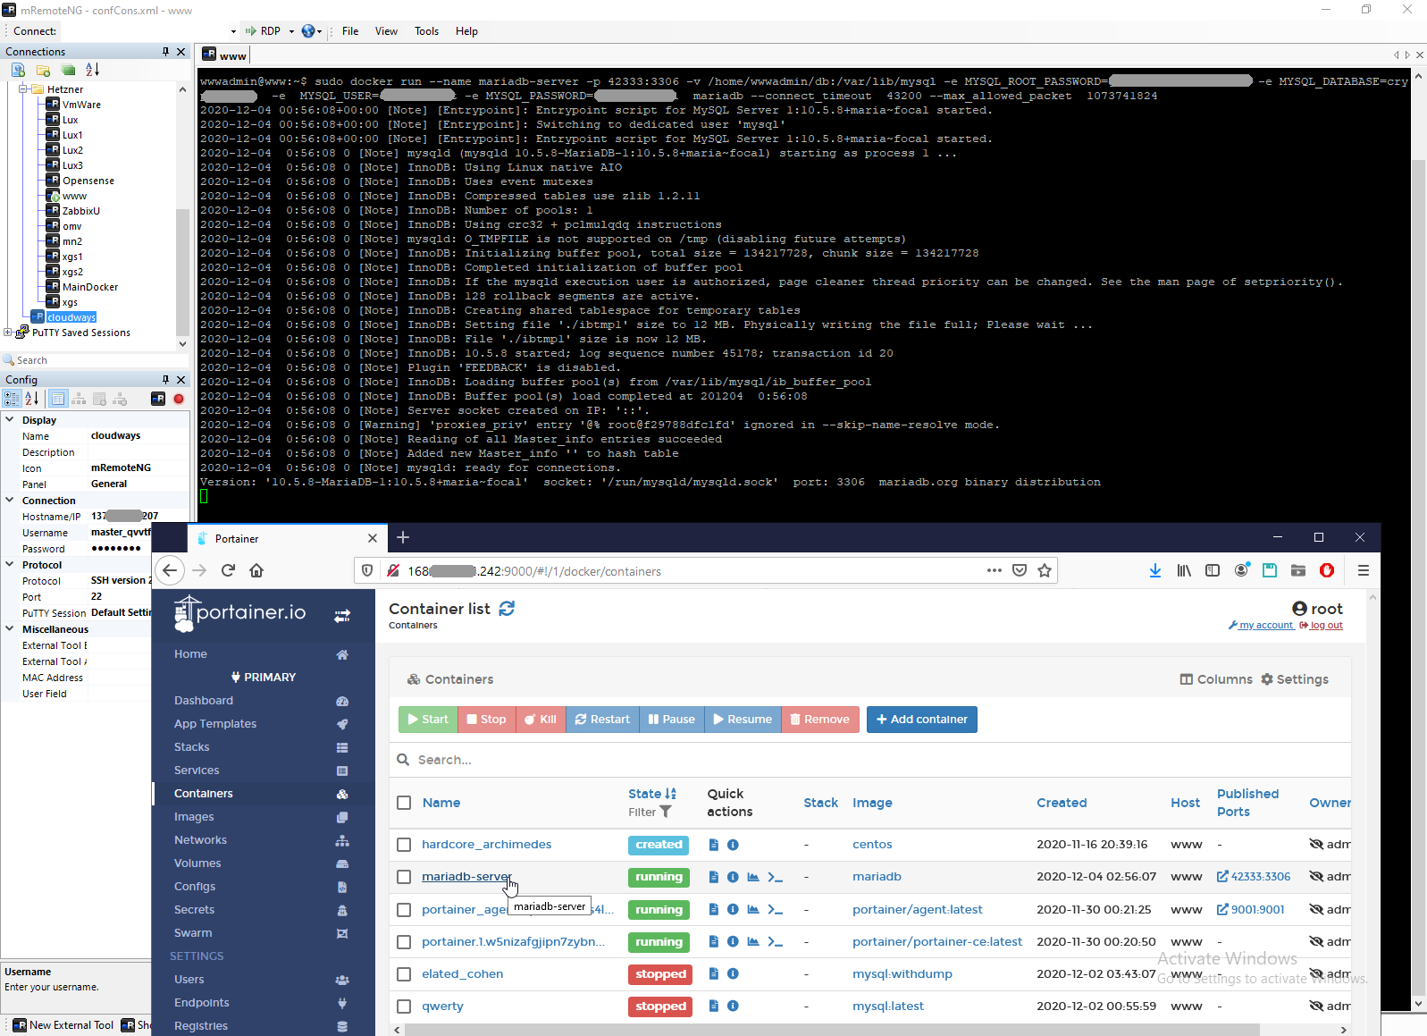Open inspect icon for elated_cohen container
1427x1036 pixels.
tap(733, 974)
